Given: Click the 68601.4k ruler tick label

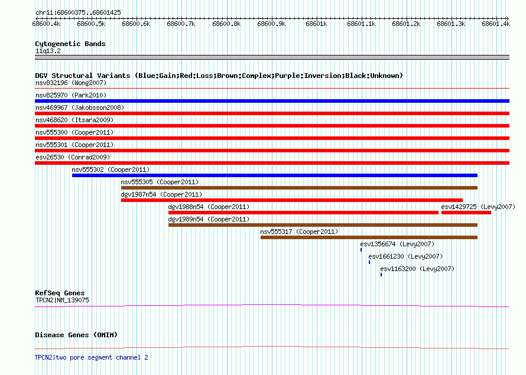Looking at the screenshot, I should click(x=496, y=24).
